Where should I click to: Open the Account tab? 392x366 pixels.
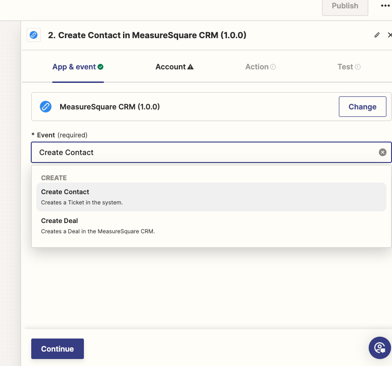pyautogui.click(x=171, y=67)
